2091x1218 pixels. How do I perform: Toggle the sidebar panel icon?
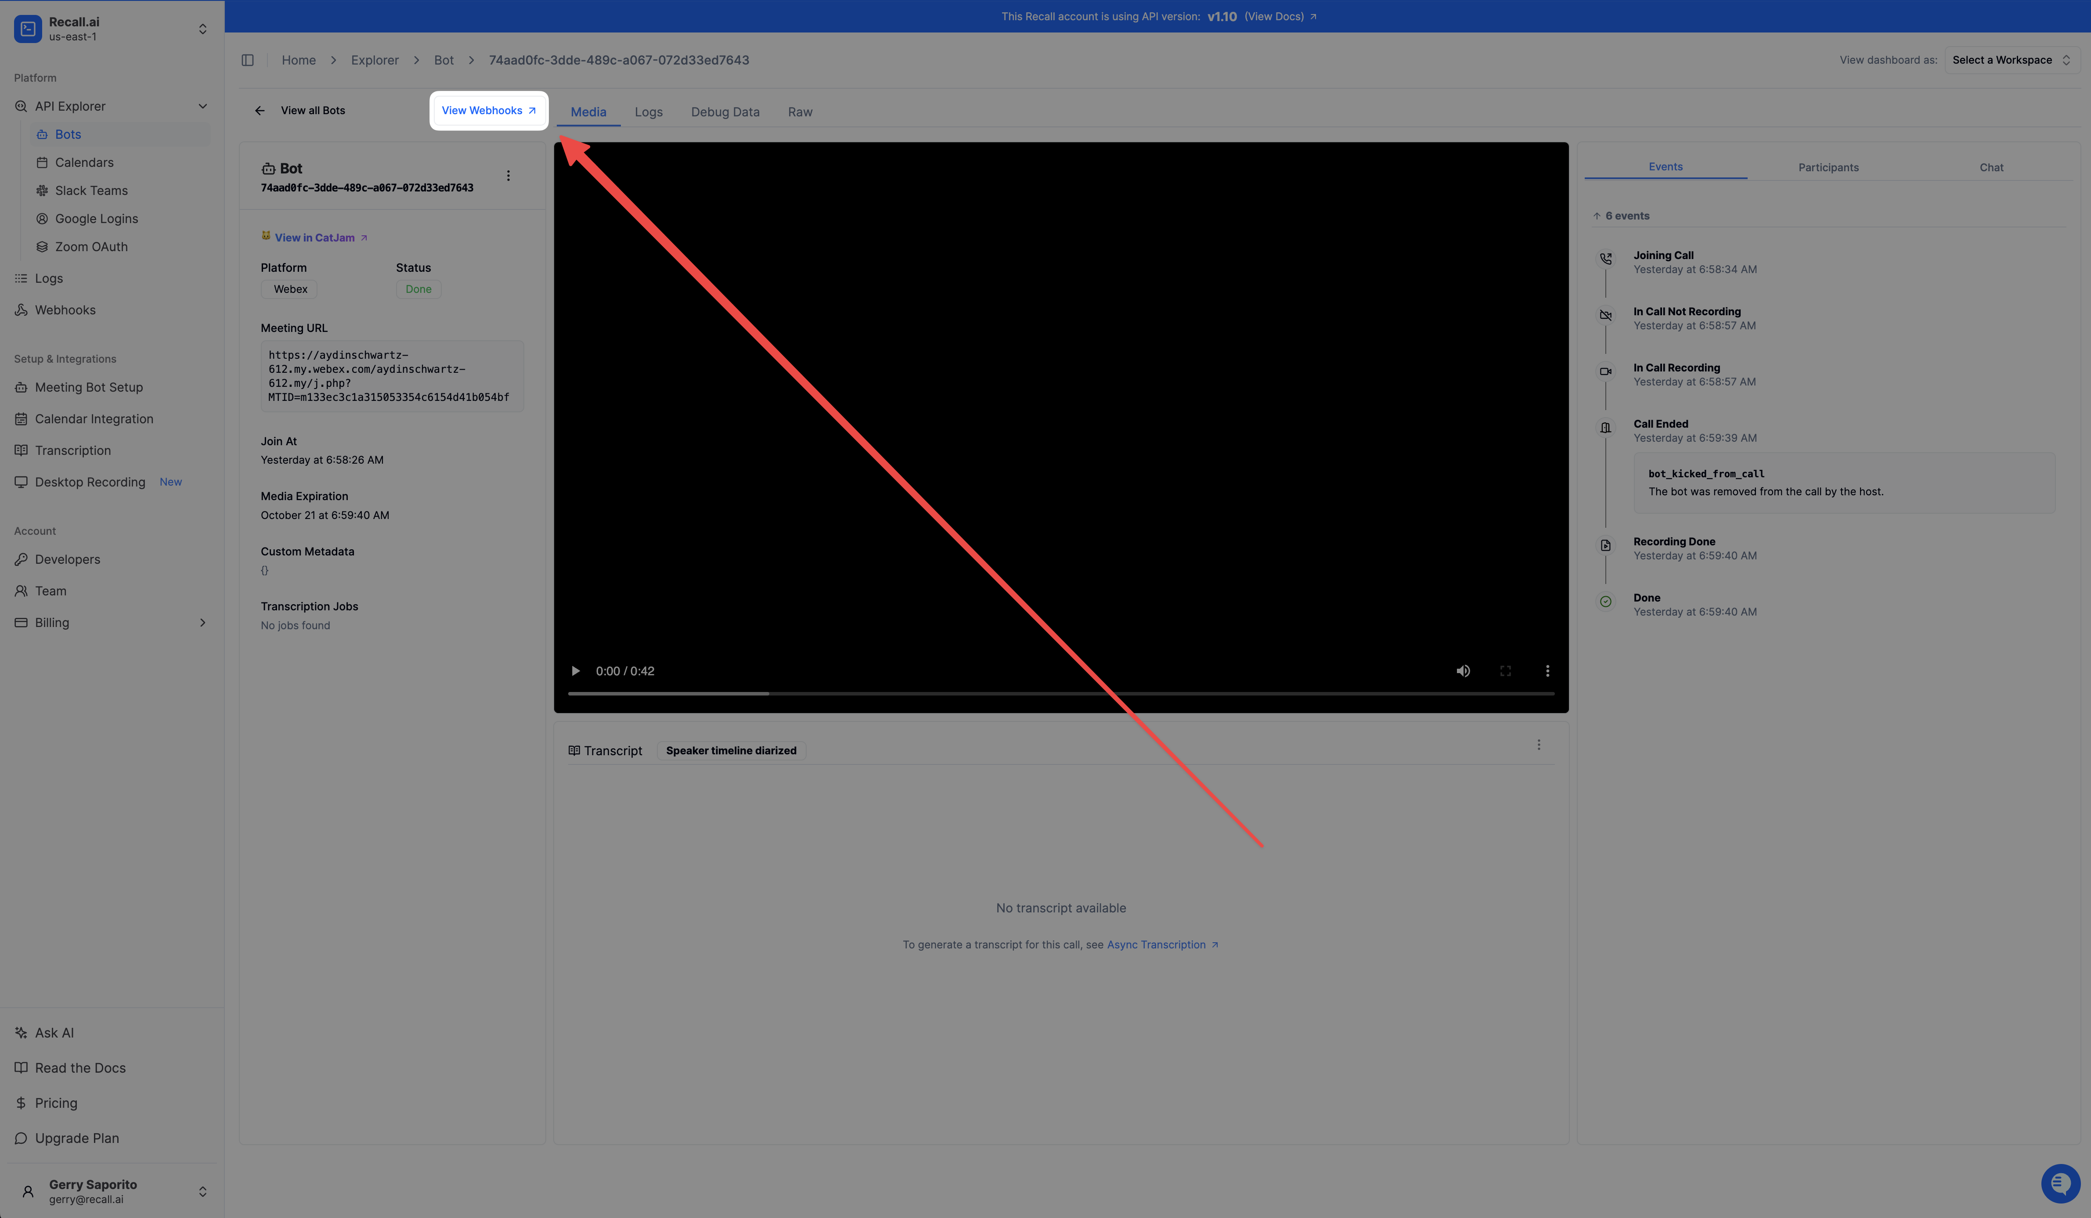click(x=247, y=60)
